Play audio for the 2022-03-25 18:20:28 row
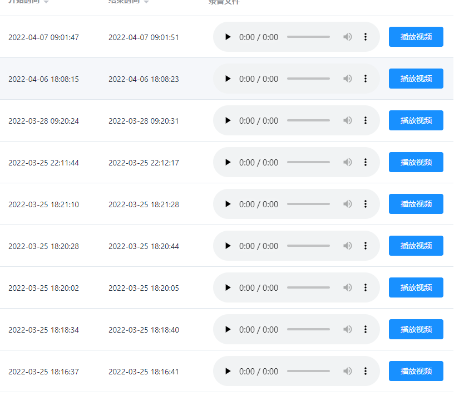The width and height of the screenshot is (469, 395). [228, 246]
